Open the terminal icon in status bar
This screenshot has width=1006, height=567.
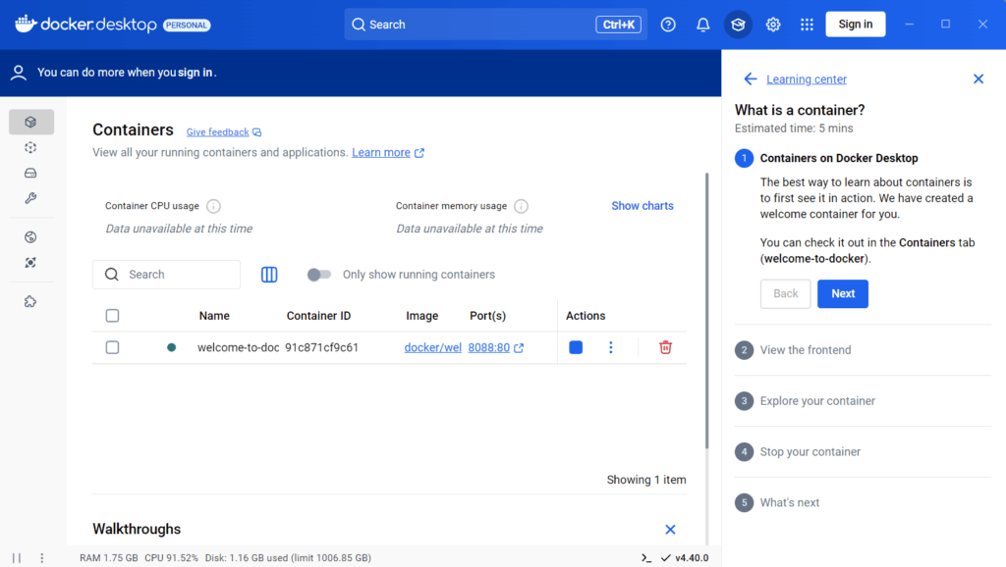click(x=646, y=558)
